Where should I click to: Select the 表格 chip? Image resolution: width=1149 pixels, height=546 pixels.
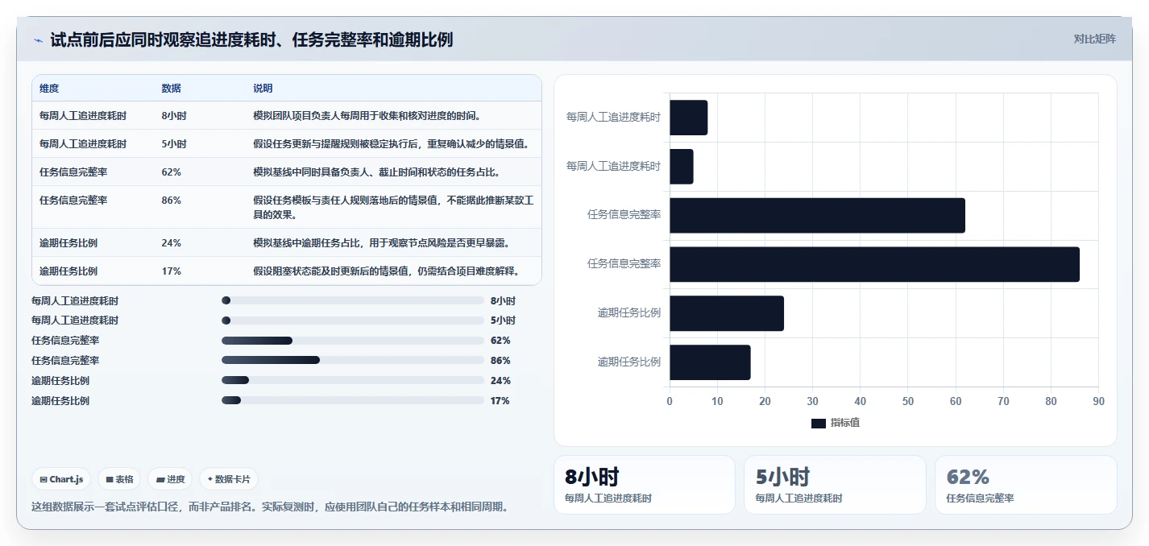[119, 479]
